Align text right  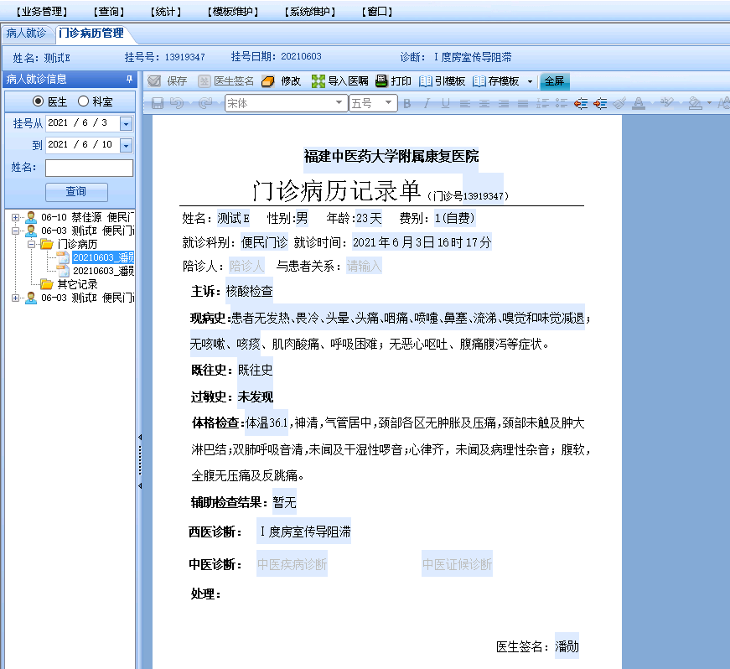click(503, 103)
